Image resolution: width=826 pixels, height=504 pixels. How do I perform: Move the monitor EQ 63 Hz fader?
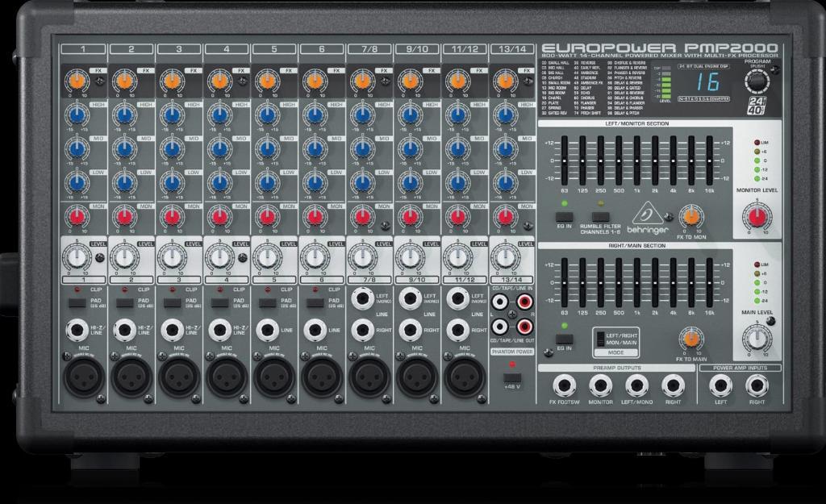[x=564, y=160]
